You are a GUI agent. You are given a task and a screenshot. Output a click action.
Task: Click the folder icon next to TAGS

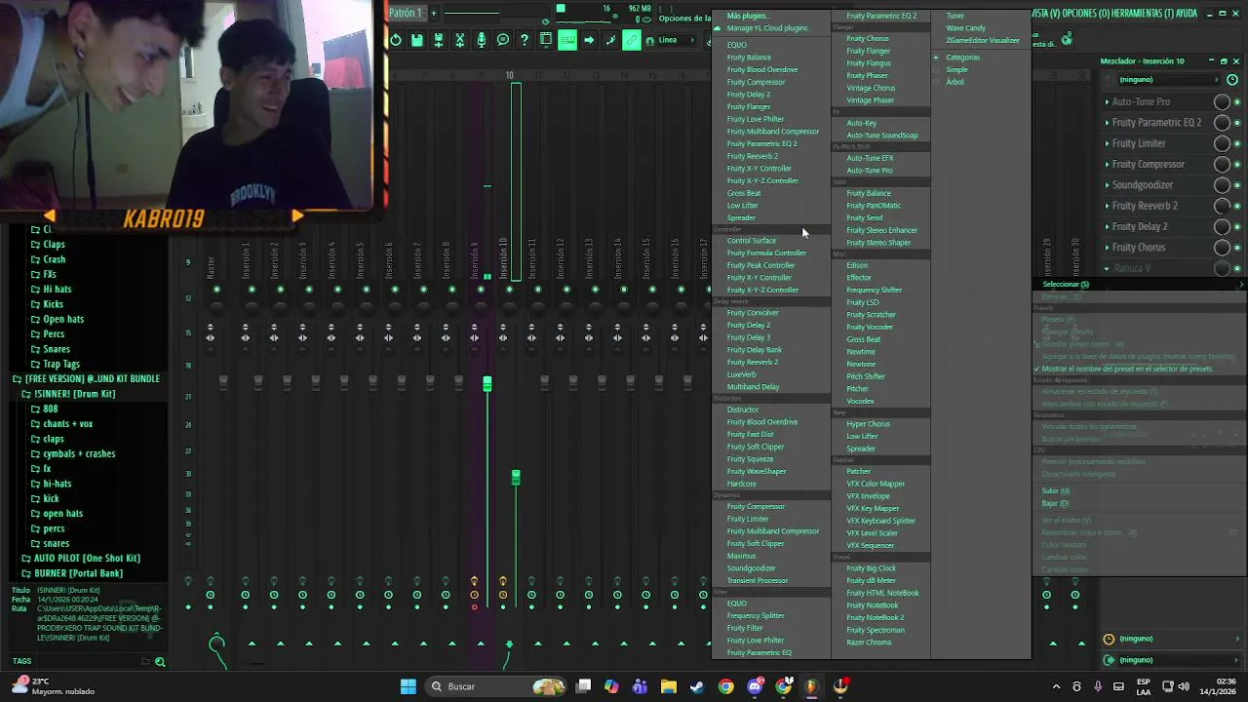pyautogui.click(x=145, y=661)
